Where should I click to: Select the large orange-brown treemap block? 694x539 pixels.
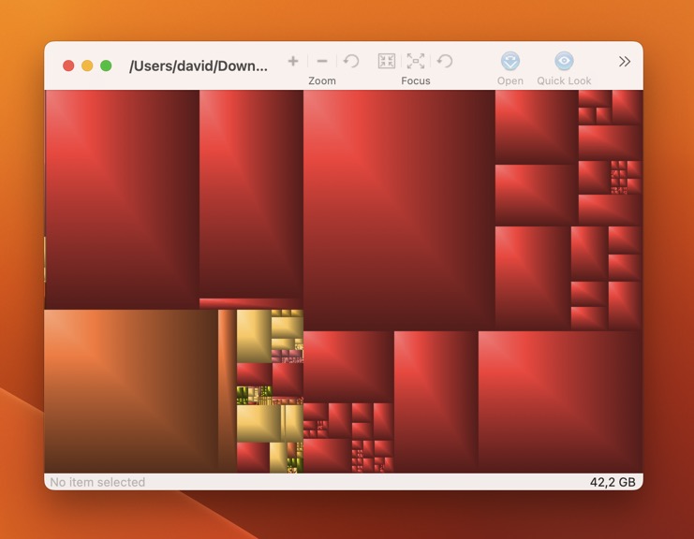point(131,391)
